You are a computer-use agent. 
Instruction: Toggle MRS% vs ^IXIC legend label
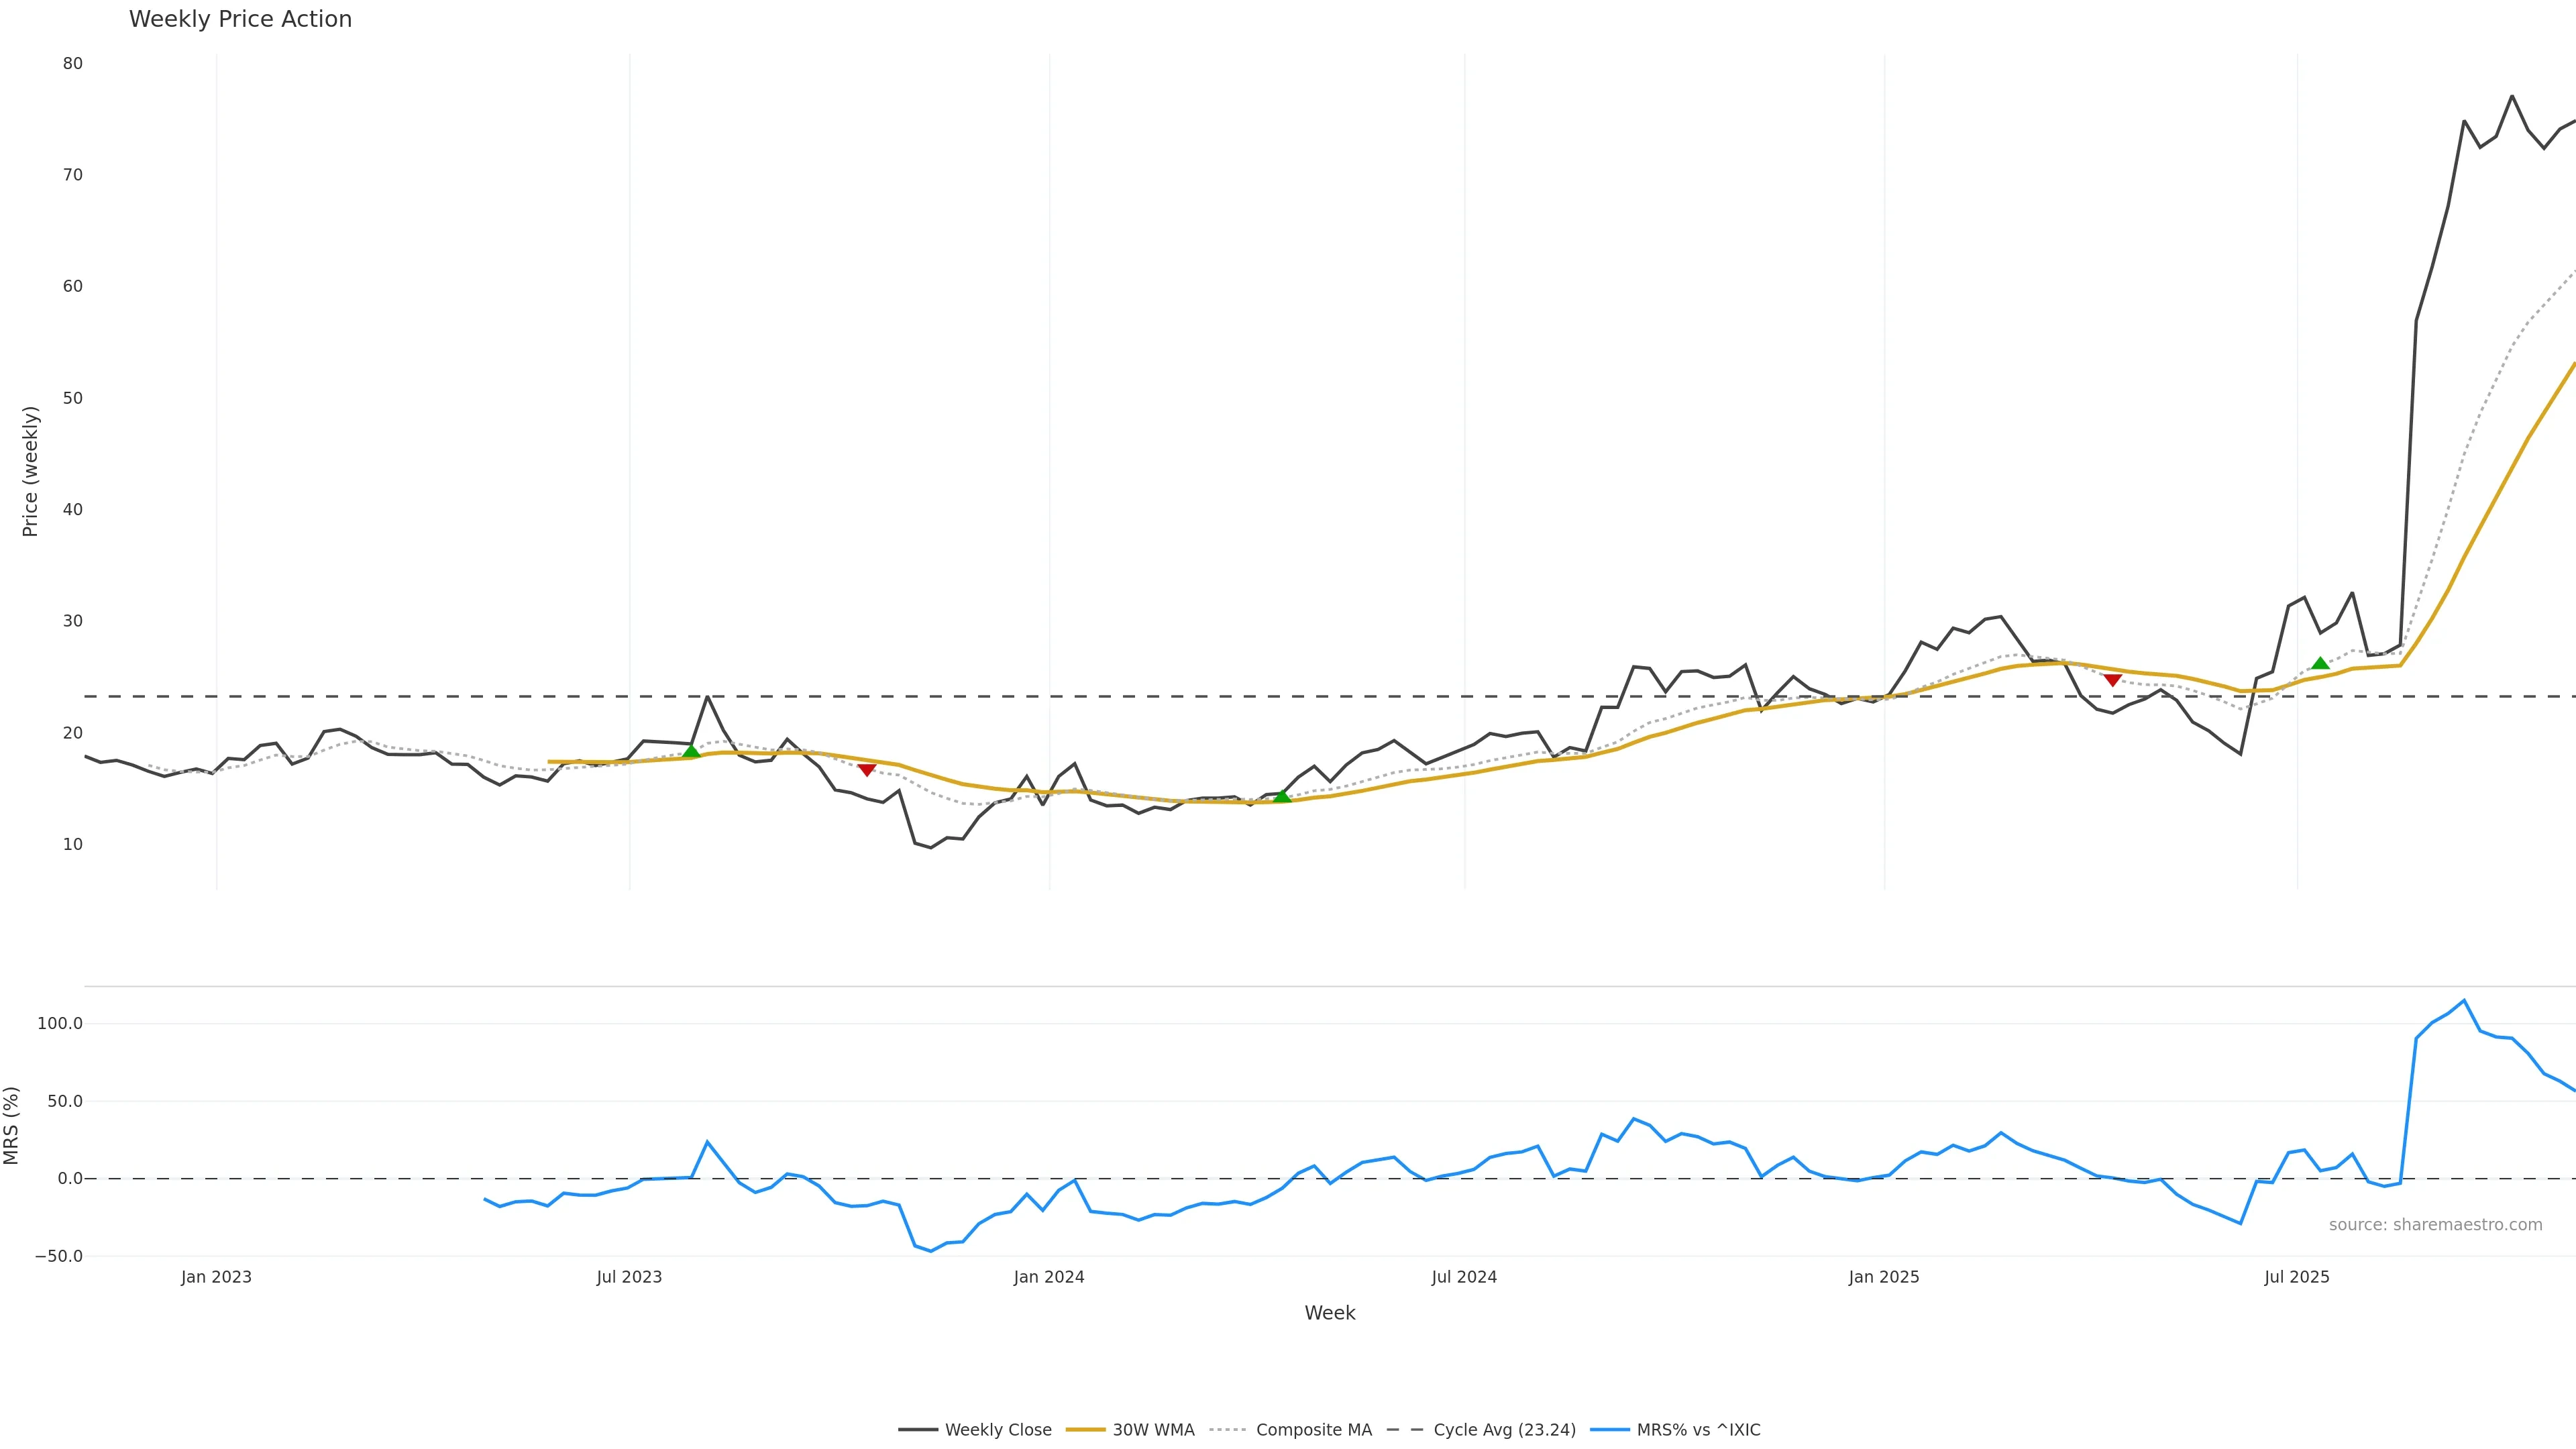click(x=1698, y=1430)
